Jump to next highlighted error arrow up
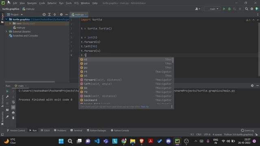The height and width of the screenshot is (146, 260). point(253,20)
